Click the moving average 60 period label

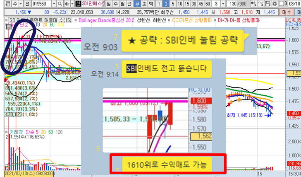click(52, 24)
